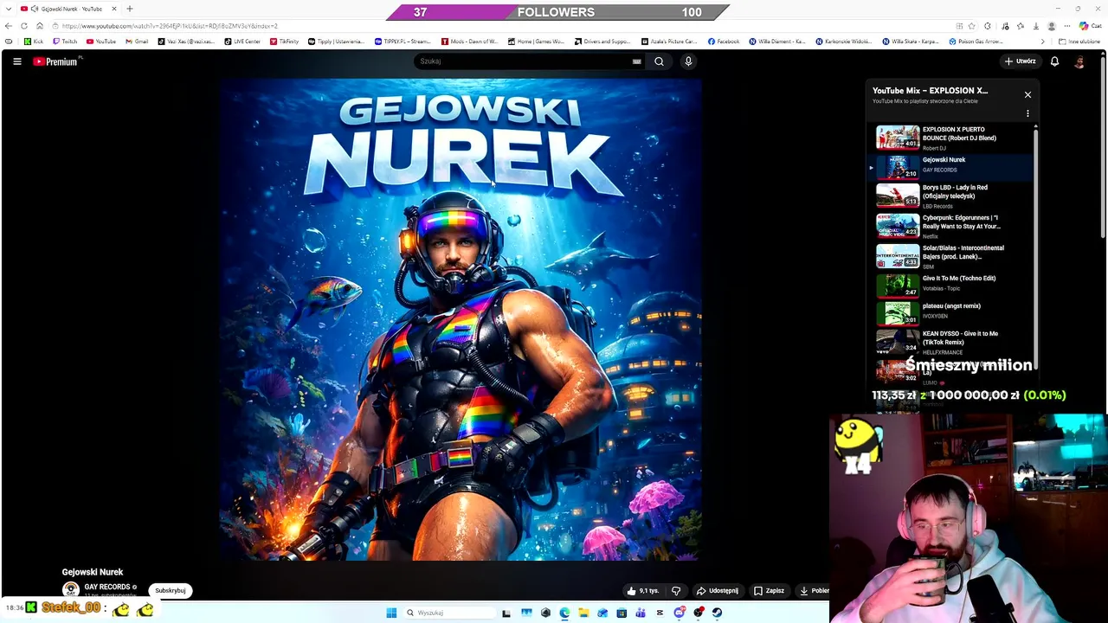Image resolution: width=1108 pixels, height=623 pixels.
Task: Open Windows Start menu
Action: pos(391,613)
